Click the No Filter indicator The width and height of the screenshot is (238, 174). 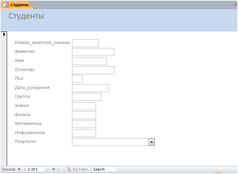[77, 169]
